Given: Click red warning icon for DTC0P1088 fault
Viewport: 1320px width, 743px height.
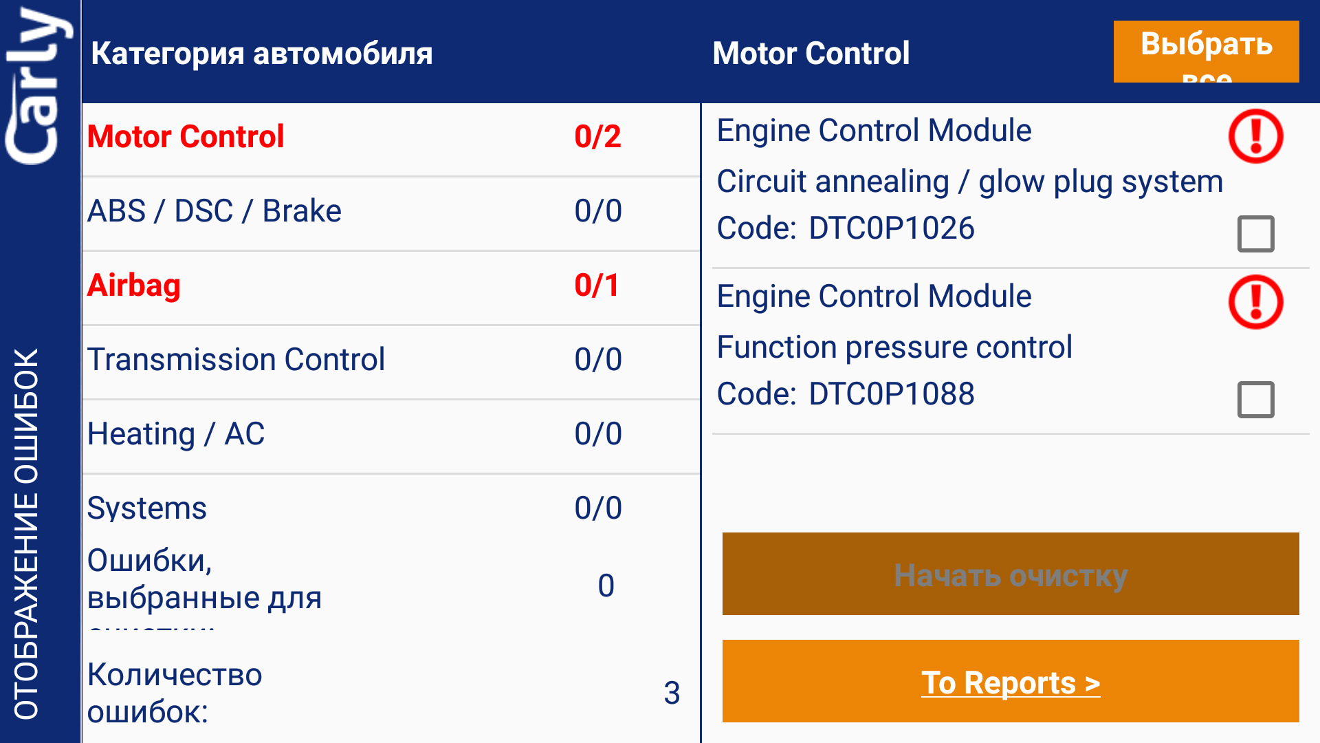Looking at the screenshot, I should (1255, 302).
